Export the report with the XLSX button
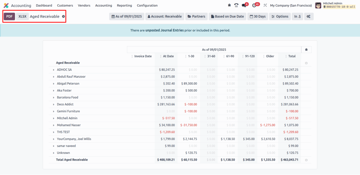This screenshot has height=175, width=360. click(x=22, y=16)
